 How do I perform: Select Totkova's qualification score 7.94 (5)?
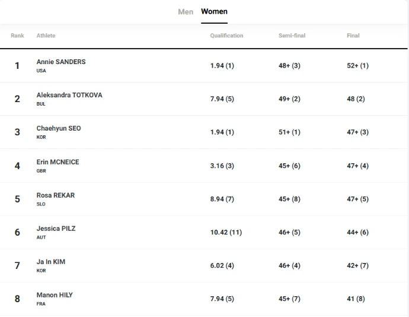click(222, 99)
